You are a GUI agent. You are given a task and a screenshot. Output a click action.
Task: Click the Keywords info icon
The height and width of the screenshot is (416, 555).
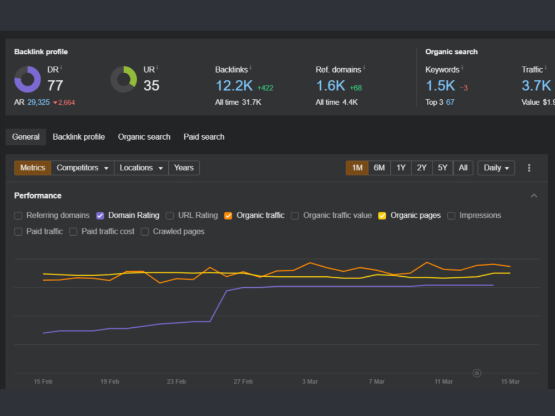point(462,67)
